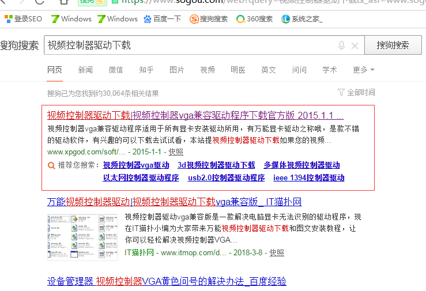Switch to the 图片 tab
The height and width of the screenshot is (291, 426).
tap(177, 70)
